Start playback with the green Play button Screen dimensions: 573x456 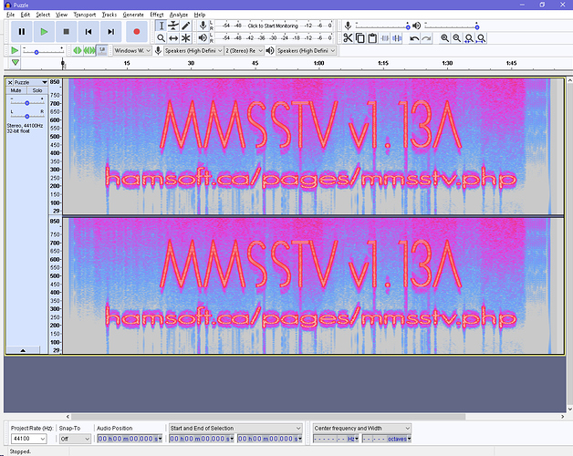pyautogui.click(x=44, y=32)
